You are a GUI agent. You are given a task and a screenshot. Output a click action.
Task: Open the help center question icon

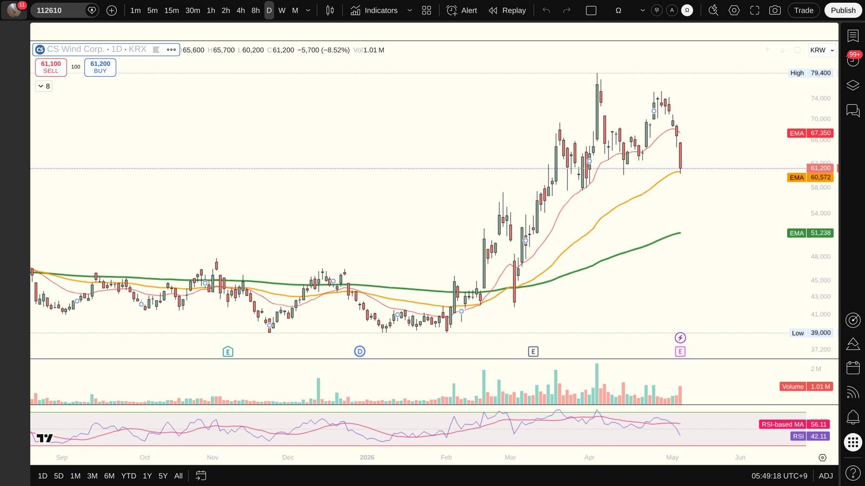[853, 473]
